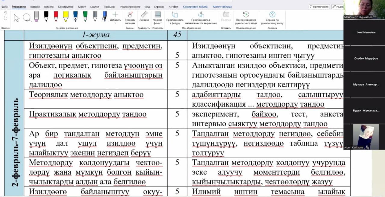The height and width of the screenshot is (197, 385).
Task: Pick the Eraser tool
Action: 36,17
